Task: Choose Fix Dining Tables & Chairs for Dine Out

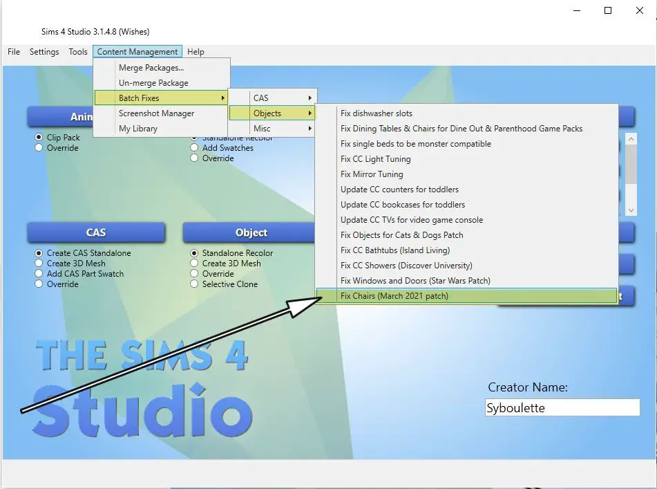Action: tap(467, 129)
